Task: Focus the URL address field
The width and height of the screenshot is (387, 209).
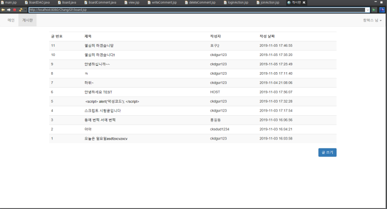Action: tap(197, 10)
